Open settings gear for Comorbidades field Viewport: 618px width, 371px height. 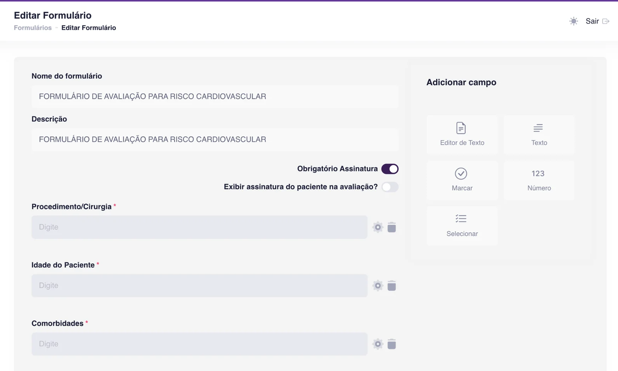click(x=378, y=344)
